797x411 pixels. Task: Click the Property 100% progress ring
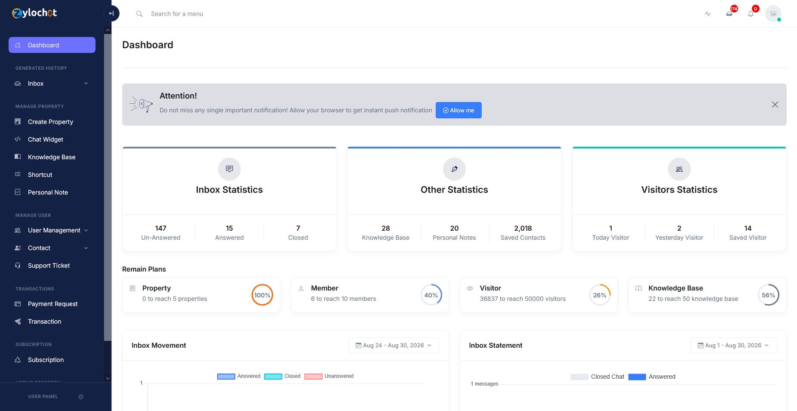click(x=262, y=295)
